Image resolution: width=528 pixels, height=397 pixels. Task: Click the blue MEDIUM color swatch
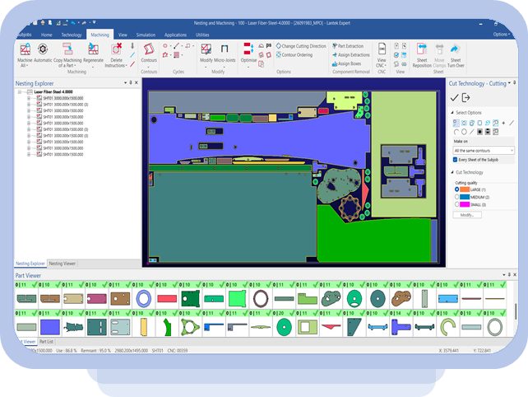pyautogui.click(x=465, y=197)
